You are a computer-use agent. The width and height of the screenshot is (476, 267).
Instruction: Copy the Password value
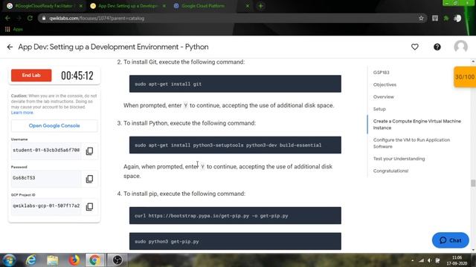click(x=89, y=179)
